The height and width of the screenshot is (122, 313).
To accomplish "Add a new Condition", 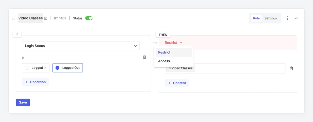I will 35,82.
